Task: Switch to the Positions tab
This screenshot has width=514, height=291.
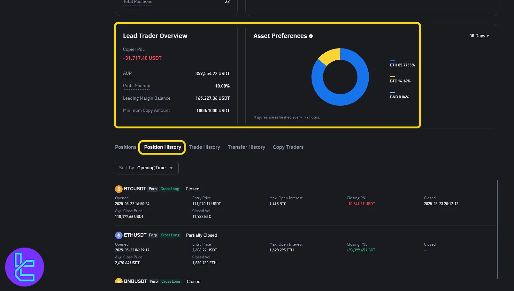Action: point(126,147)
